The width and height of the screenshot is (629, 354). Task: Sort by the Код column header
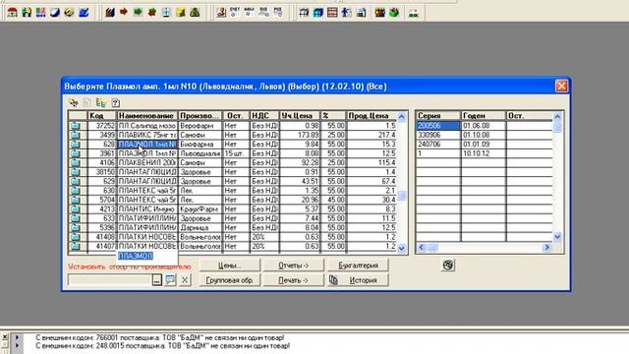102,116
